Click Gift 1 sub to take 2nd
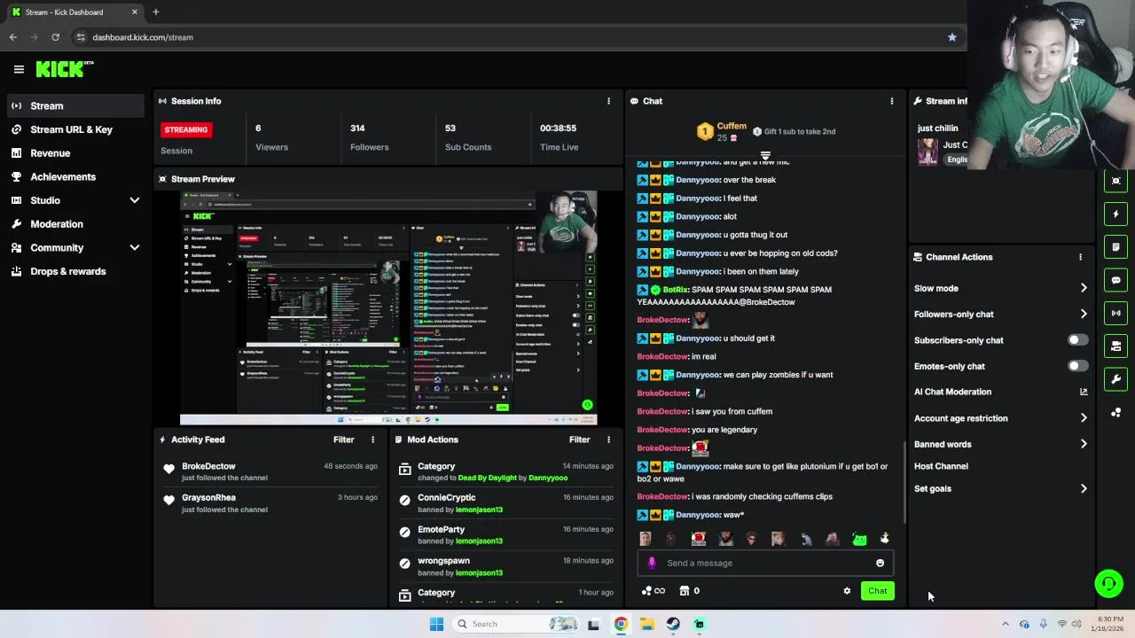This screenshot has height=638, width=1135. 794,131
